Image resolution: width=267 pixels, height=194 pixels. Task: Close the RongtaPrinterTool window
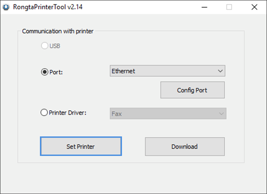click(254, 7)
